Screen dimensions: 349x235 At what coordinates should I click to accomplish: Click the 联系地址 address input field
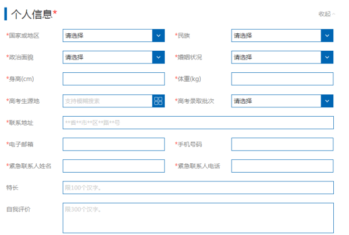[x=198, y=122]
